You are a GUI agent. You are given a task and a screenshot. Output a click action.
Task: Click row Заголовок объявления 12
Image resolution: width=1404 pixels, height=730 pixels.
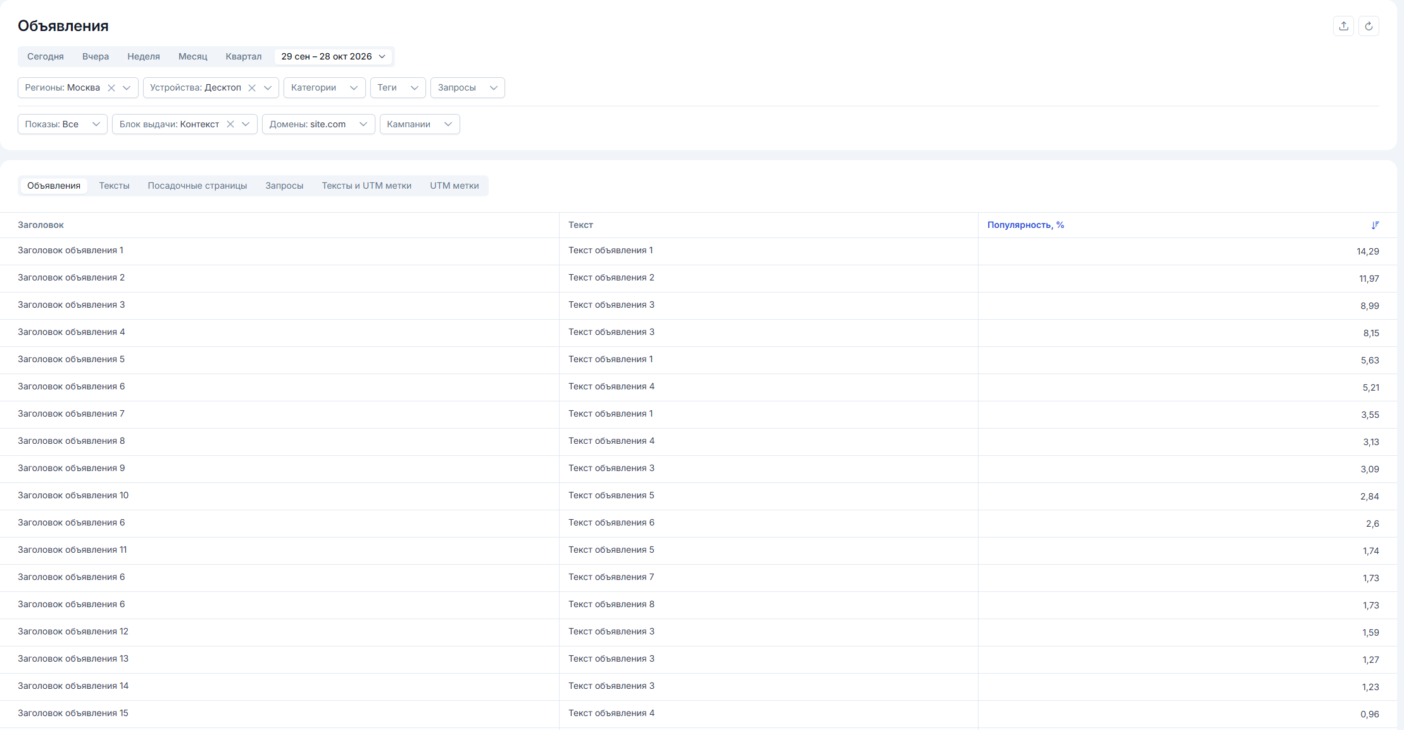pos(698,632)
